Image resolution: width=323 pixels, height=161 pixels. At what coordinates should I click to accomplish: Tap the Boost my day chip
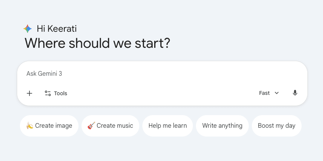click(x=276, y=126)
